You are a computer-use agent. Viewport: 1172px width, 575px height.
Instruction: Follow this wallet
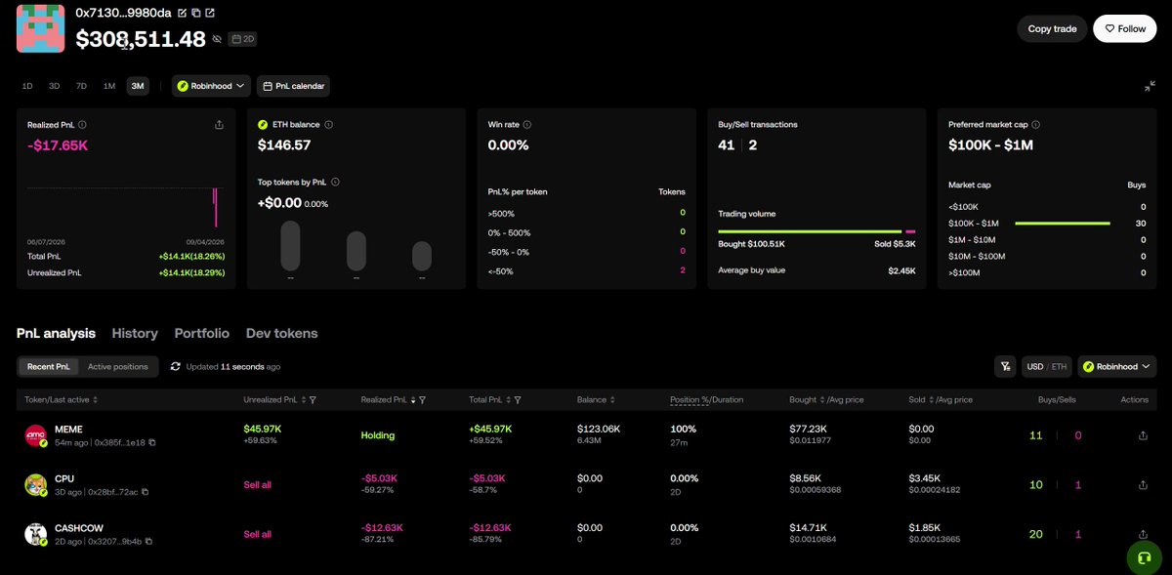pyautogui.click(x=1125, y=28)
